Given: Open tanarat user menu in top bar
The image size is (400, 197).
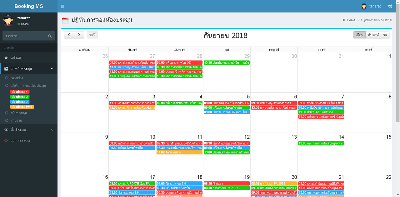Looking at the screenshot, I should coord(371,6).
